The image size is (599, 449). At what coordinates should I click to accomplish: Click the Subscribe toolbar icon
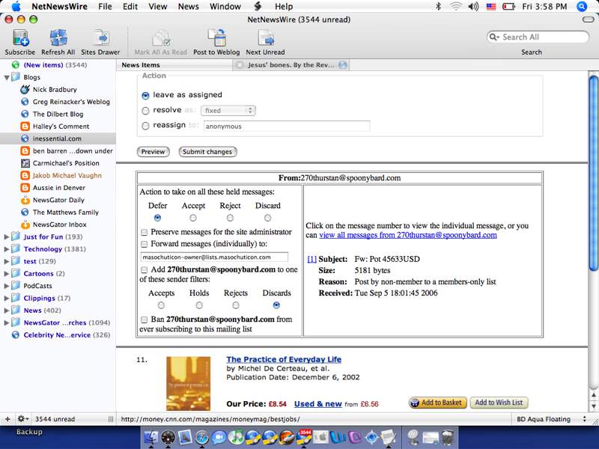20,38
